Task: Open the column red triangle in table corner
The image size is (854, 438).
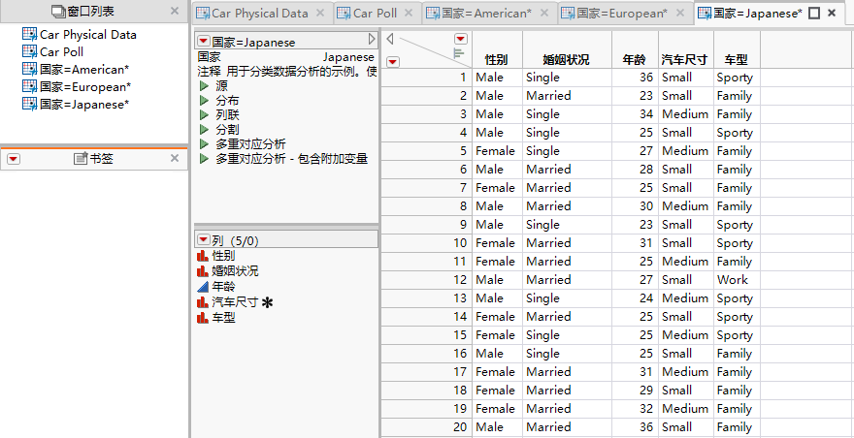Action: click(x=461, y=39)
